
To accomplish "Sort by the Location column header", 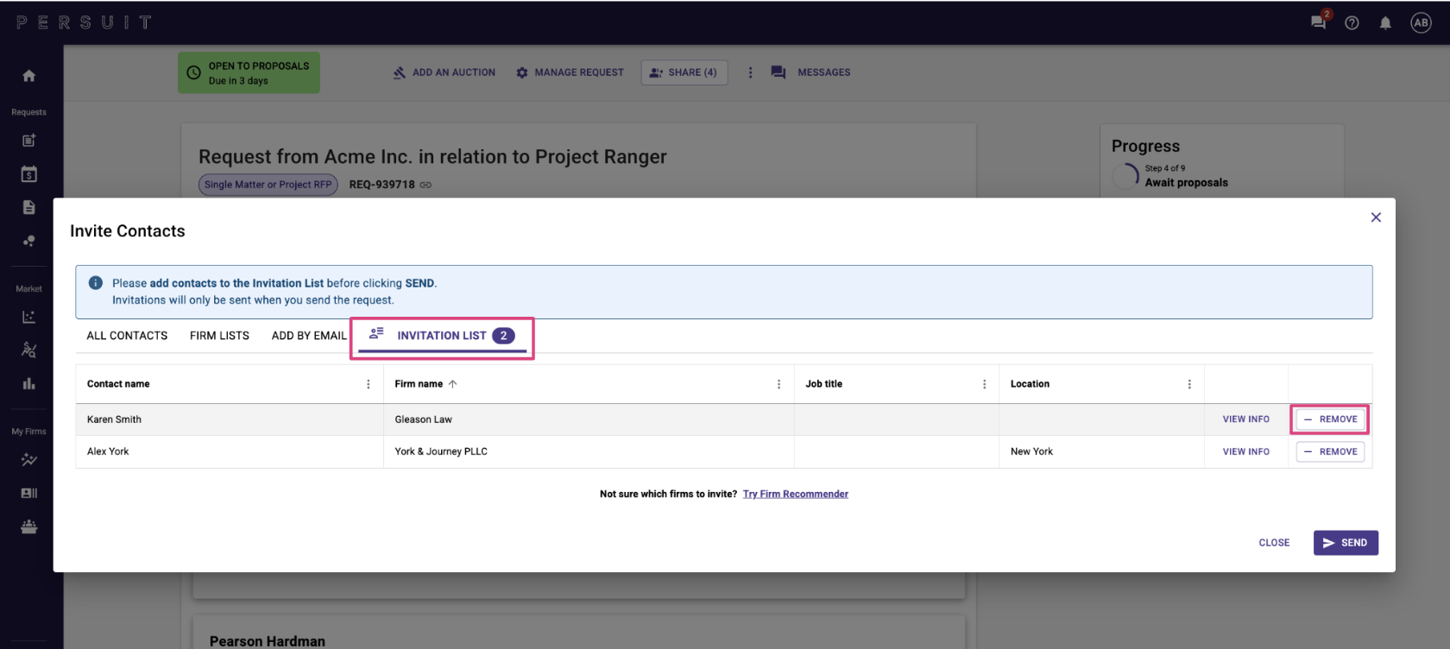I will tap(1030, 384).
